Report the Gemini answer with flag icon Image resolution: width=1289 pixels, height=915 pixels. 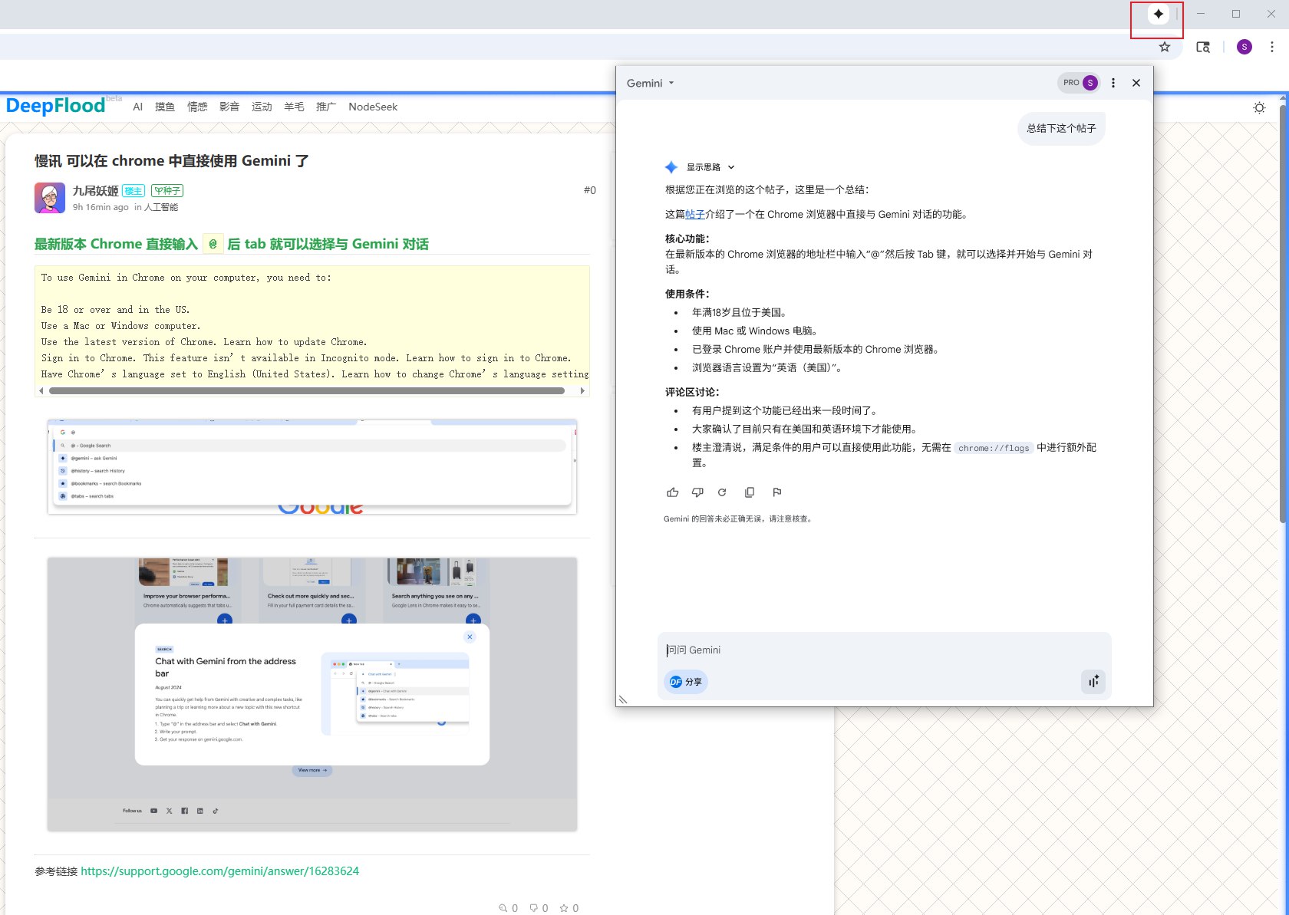(x=777, y=492)
